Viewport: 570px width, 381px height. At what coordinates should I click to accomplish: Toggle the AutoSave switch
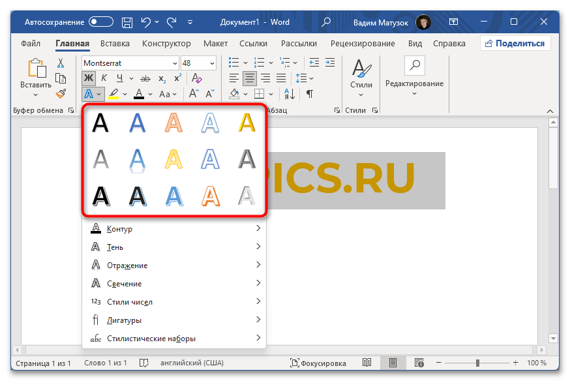(101, 22)
